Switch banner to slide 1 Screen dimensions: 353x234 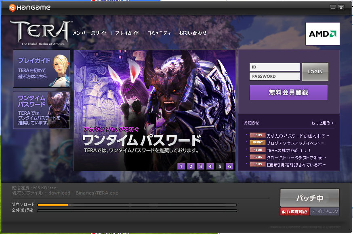pos(181,166)
